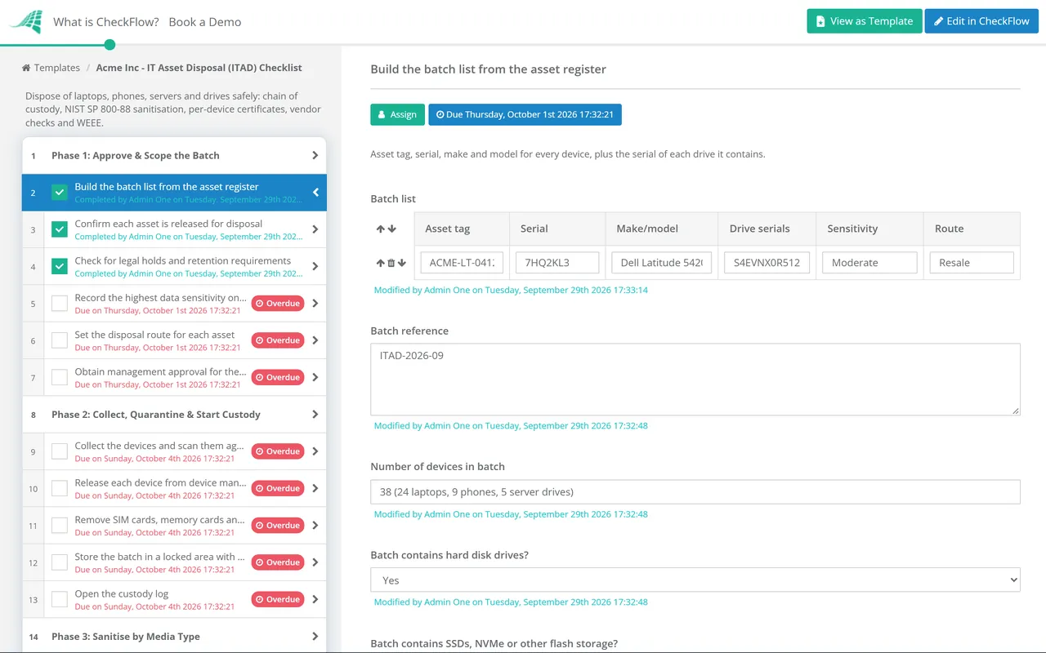1046x653 pixels.
Task: Click the Overdue badge on step 6
Action: click(278, 340)
